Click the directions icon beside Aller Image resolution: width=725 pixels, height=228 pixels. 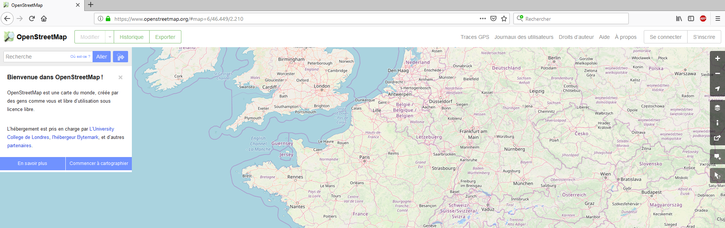click(121, 57)
